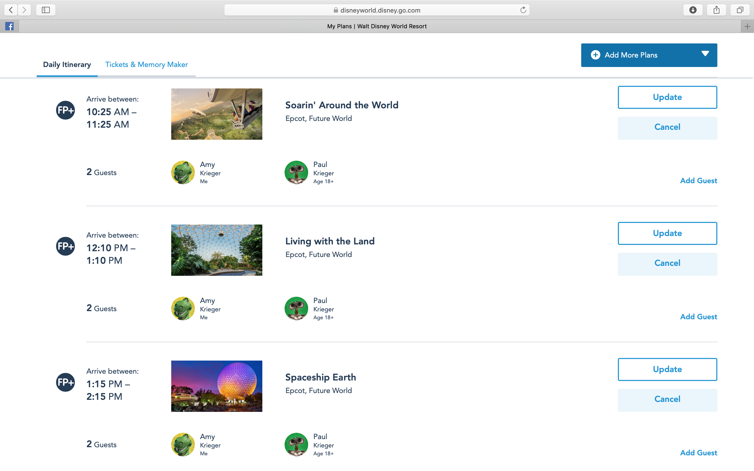
Task: Click the Spaceship Earth sphere image
Action: coord(217,386)
